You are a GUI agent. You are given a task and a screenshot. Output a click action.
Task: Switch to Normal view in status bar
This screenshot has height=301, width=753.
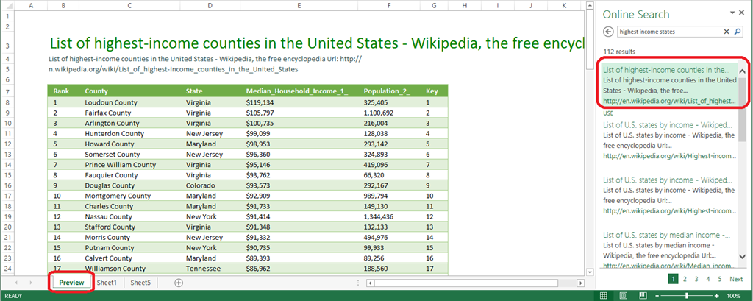pos(604,296)
